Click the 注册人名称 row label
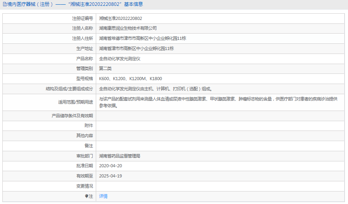348x204 pixels. 83,29
